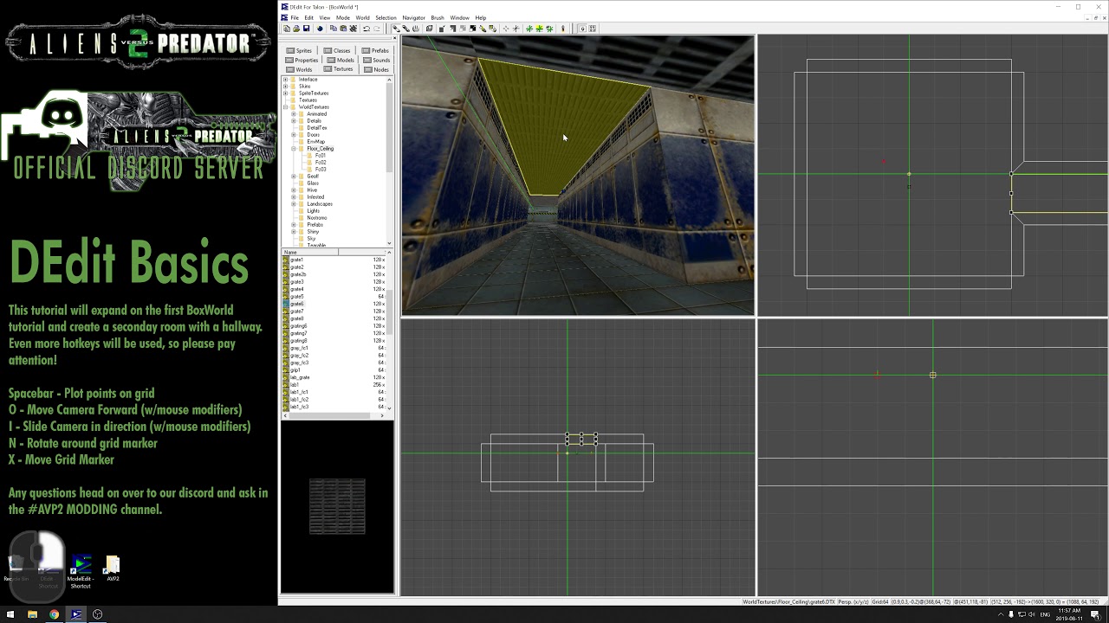Image resolution: width=1109 pixels, height=623 pixels.
Task: Select the brush edit mode icon
Action: pos(396,29)
